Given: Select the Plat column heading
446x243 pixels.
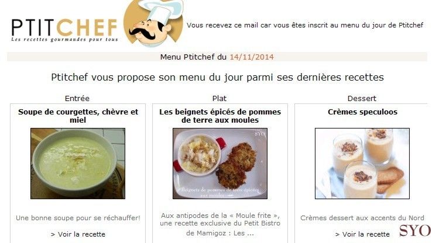Looking at the screenshot, I should (x=219, y=99).
